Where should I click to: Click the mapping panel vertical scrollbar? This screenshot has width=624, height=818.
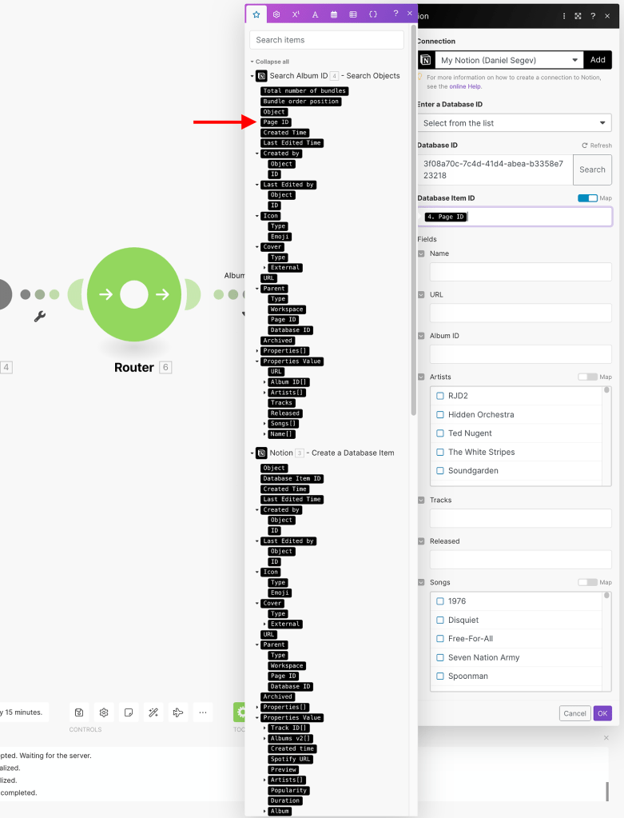[414, 219]
